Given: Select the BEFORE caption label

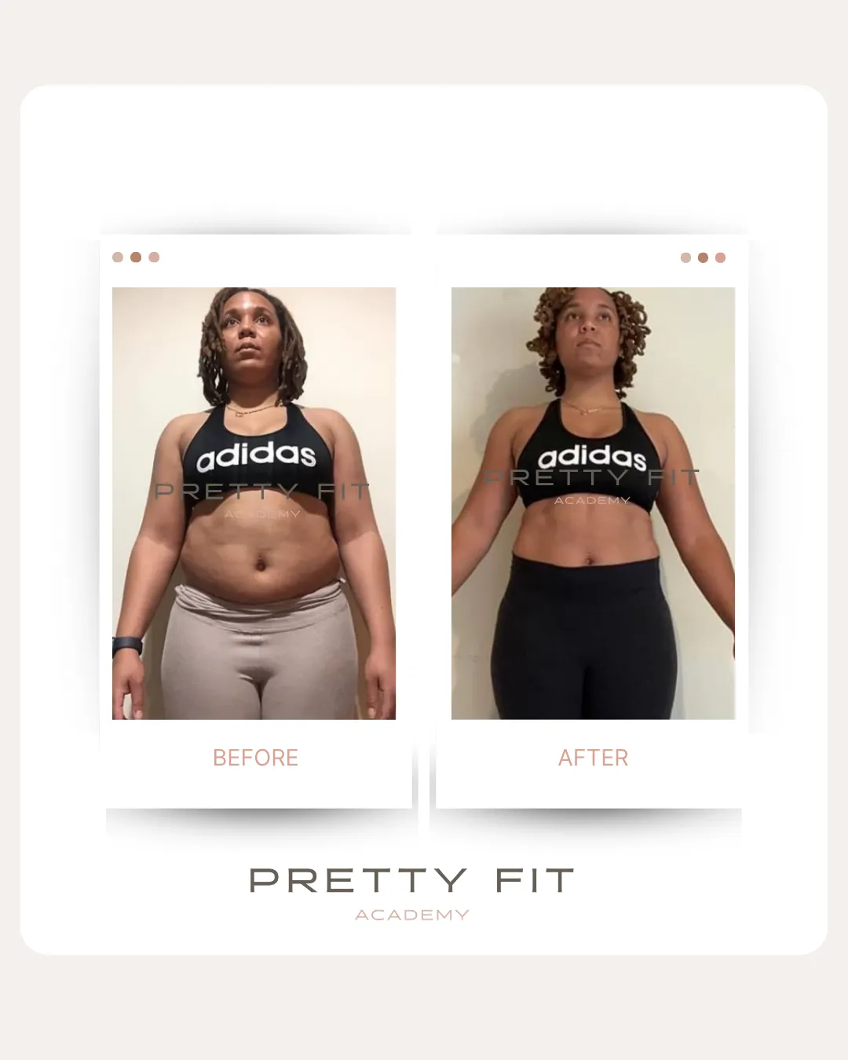Looking at the screenshot, I should click(255, 758).
